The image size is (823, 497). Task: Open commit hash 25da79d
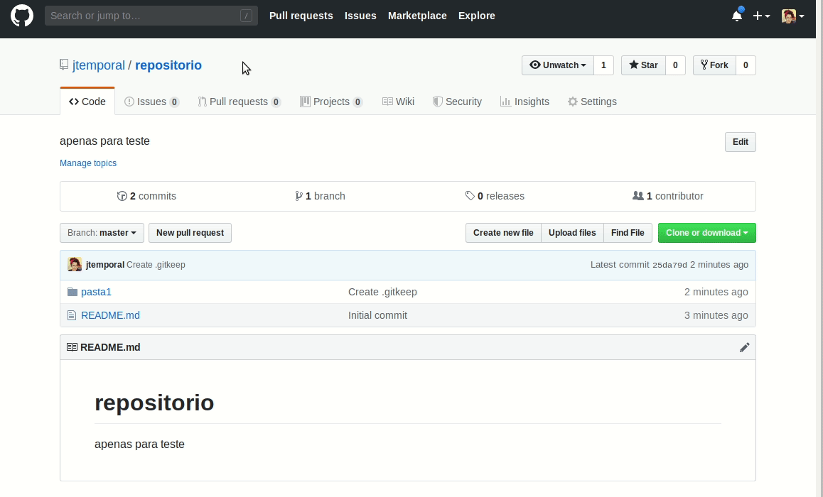click(x=669, y=266)
